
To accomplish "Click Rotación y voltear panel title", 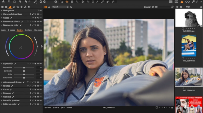I will [11, 100].
